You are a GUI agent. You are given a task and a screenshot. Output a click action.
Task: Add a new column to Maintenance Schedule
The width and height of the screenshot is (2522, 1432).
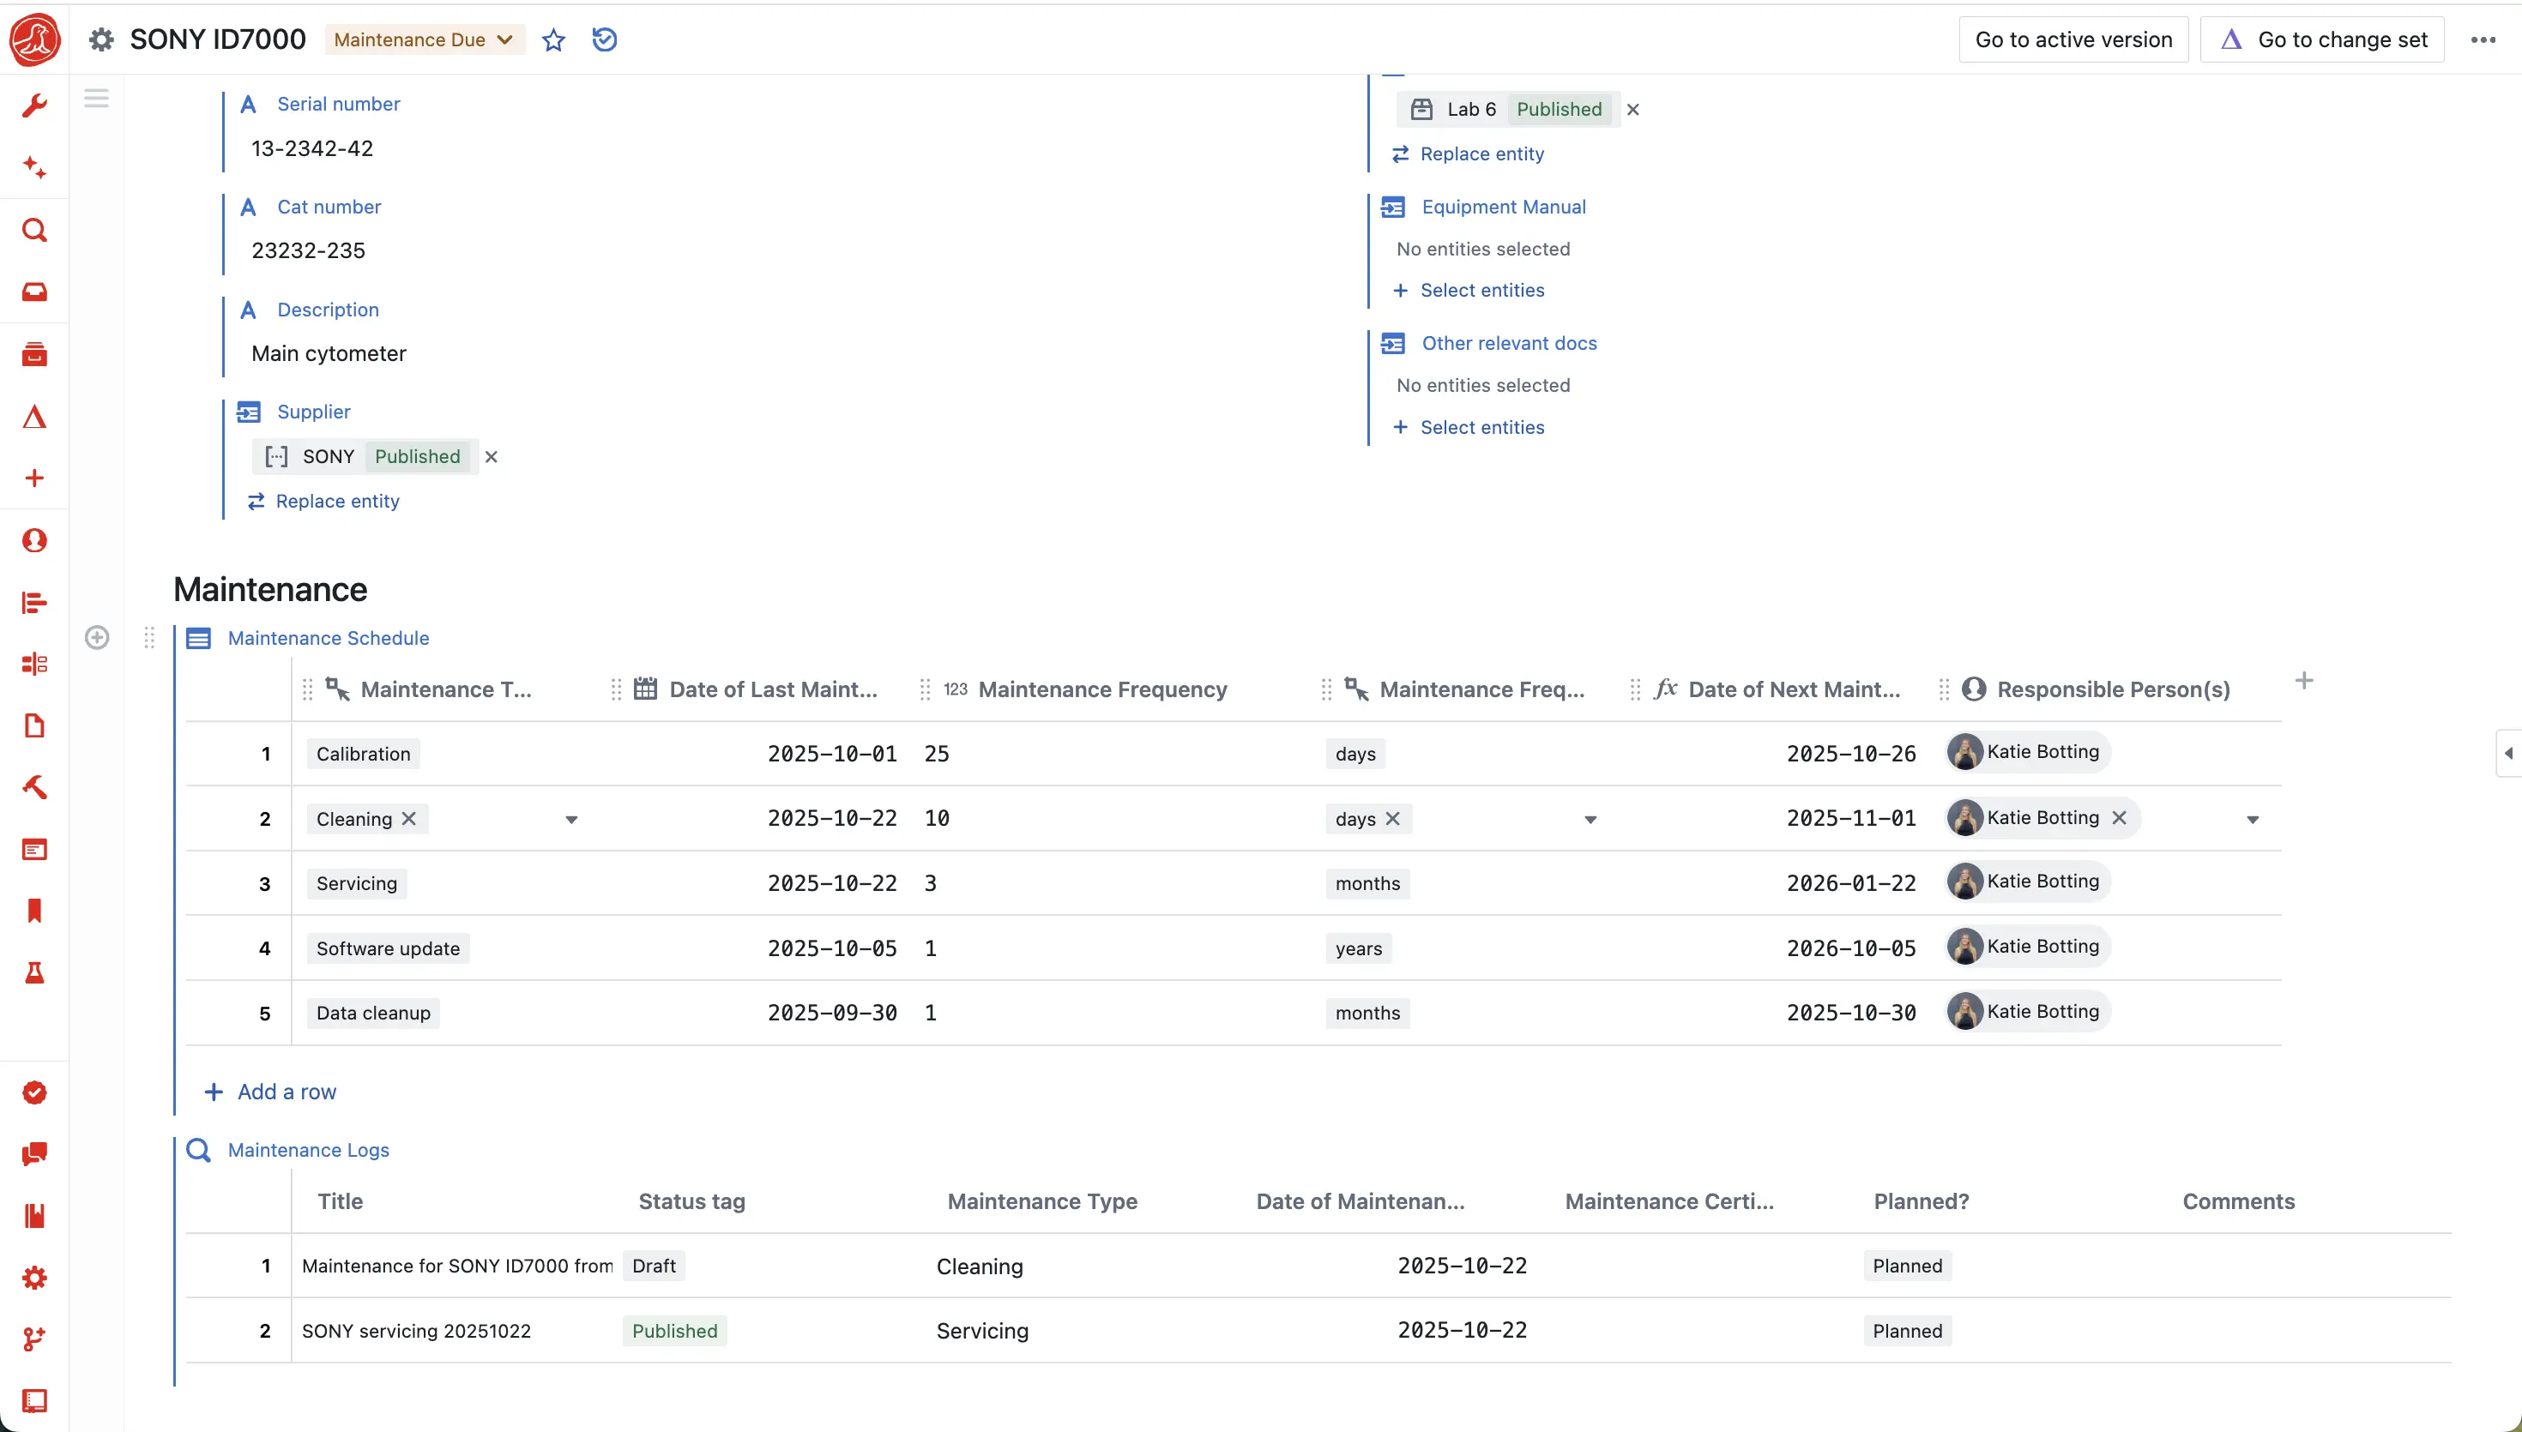(2303, 681)
